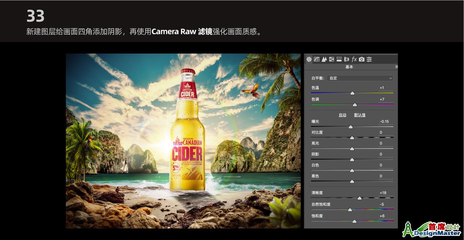Expand the 白平衡 dropdown showing 自定

click(x=360, y=78)
